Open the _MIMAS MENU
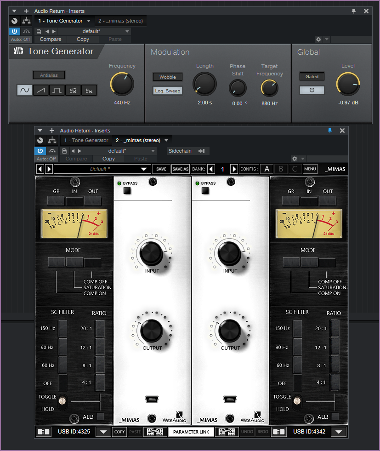The height and width of the screenshot is (451, 380). point(310,169)
